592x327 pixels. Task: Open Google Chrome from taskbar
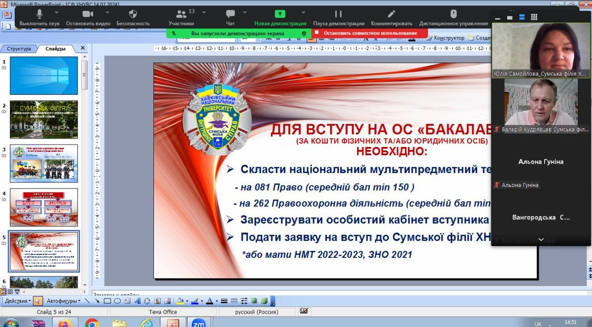92,323
